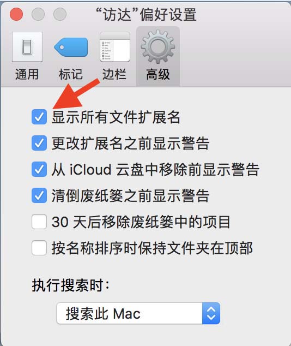Toggle 更改扩展名之前显示警告 checkbox

click(x=39, y=143)
